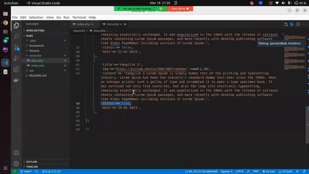
Task: Open editor more actions ellipsis
Action: [304, 24]
